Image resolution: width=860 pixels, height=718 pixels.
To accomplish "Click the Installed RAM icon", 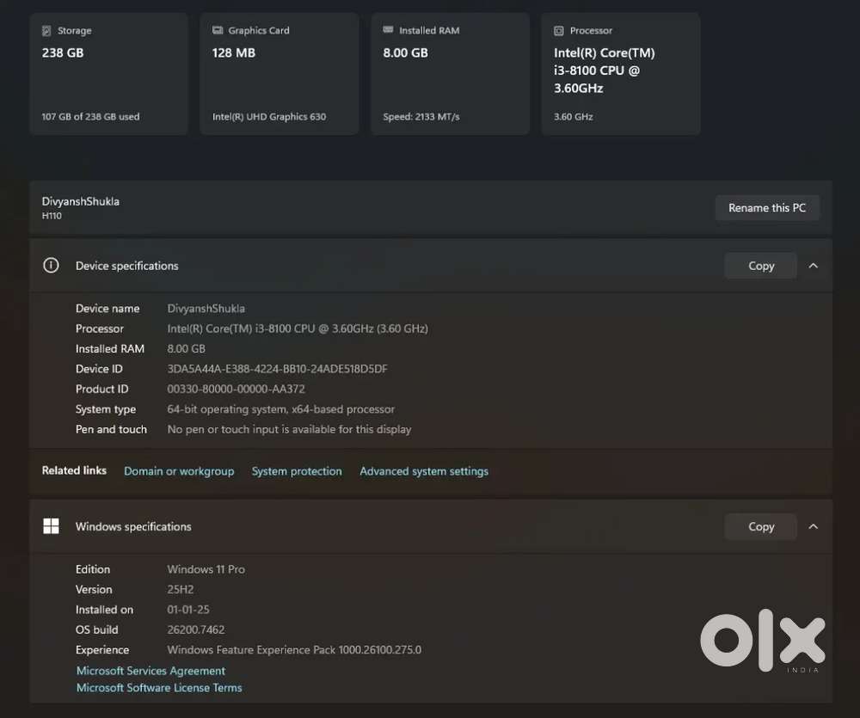I will pyautogui.click(x=388, y=31).
